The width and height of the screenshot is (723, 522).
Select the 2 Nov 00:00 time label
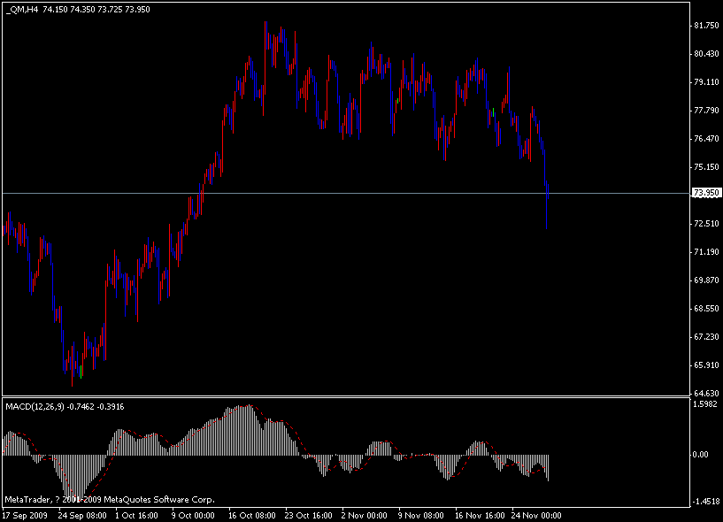click(x=364, y=514)
